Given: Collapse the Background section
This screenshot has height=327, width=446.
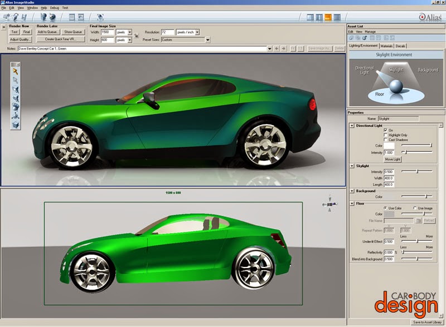Looking at the screenshot, I should click(x=352, y=191).
